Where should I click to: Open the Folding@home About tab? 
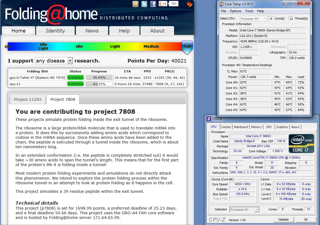157,31
